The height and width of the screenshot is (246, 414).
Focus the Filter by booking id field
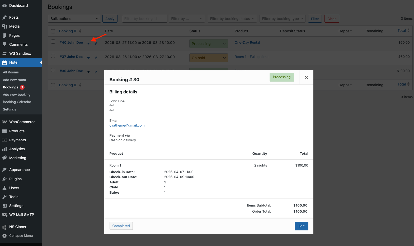coord(144,19)
